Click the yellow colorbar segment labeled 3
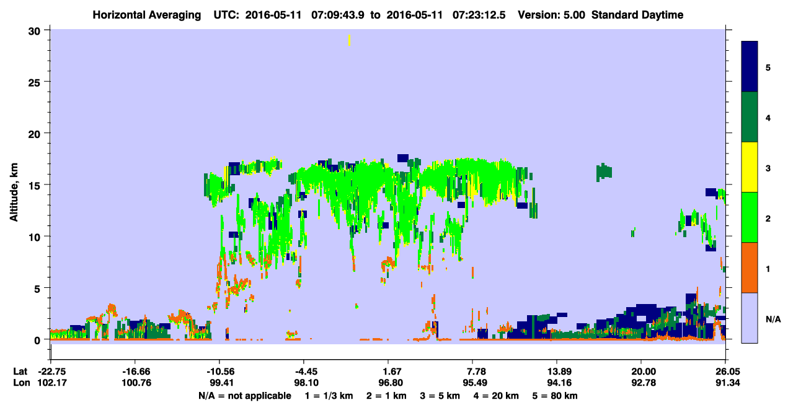The width and height of the screenshot is (806, 413). [750, 167]
